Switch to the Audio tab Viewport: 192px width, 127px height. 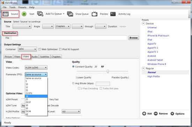(x=35, y=57)
